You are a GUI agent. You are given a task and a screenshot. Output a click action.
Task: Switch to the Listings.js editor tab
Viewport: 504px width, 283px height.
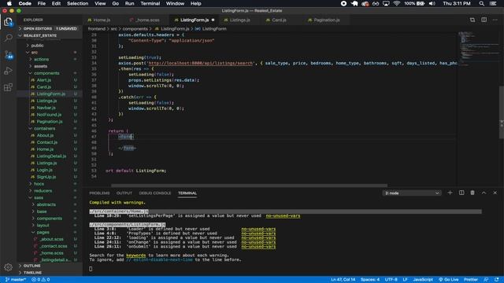tap(239, 20)
